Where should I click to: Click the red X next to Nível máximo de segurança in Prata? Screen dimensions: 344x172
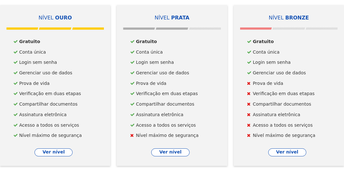coord(132,135)
